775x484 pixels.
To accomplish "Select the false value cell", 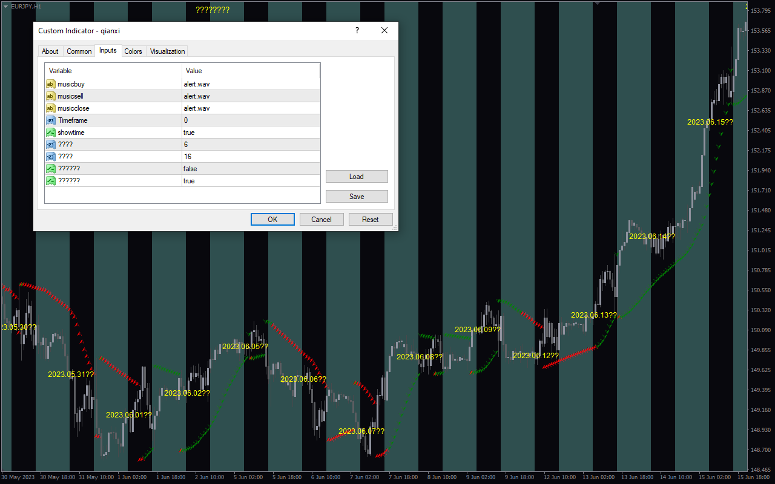I will (251, 169).
